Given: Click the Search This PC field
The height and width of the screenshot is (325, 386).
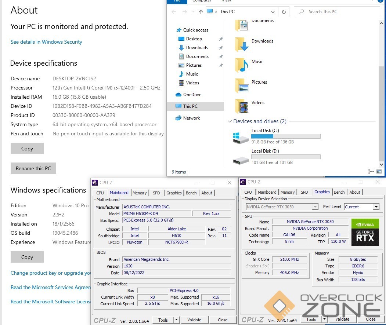Looking at the screenshot, I should [x=337, y=12].
